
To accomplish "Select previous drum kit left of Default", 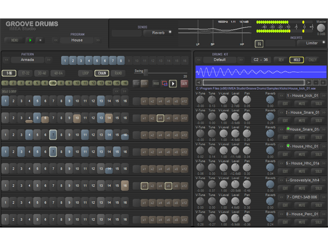I will [199, 60].
